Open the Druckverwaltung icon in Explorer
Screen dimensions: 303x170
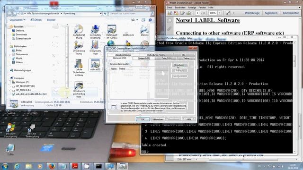(x=79, y=48)
